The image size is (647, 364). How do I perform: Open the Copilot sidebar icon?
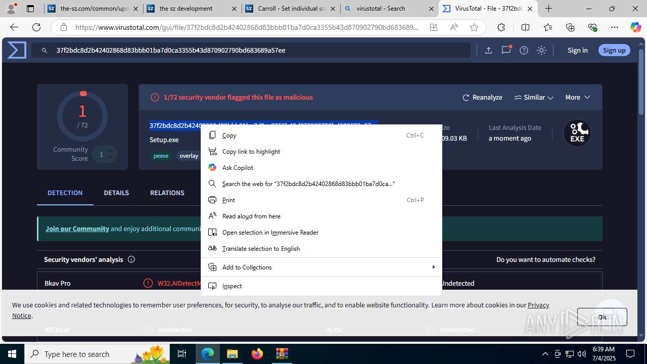point(635,27)
